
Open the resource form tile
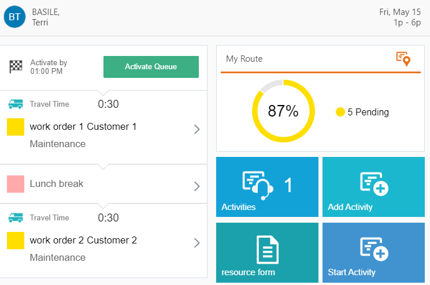pyautogui.click(x=267, y=253)
